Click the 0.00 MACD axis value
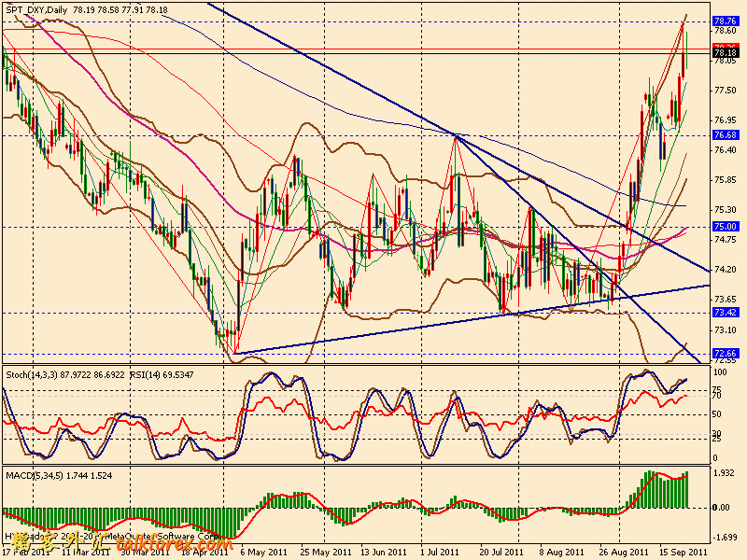The width and height of the screenshot is (747, 560). click(721, 508)
